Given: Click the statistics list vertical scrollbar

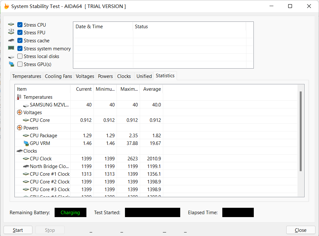Looking at the screenshot, I should pyautogui.click(x=301, y=131).
